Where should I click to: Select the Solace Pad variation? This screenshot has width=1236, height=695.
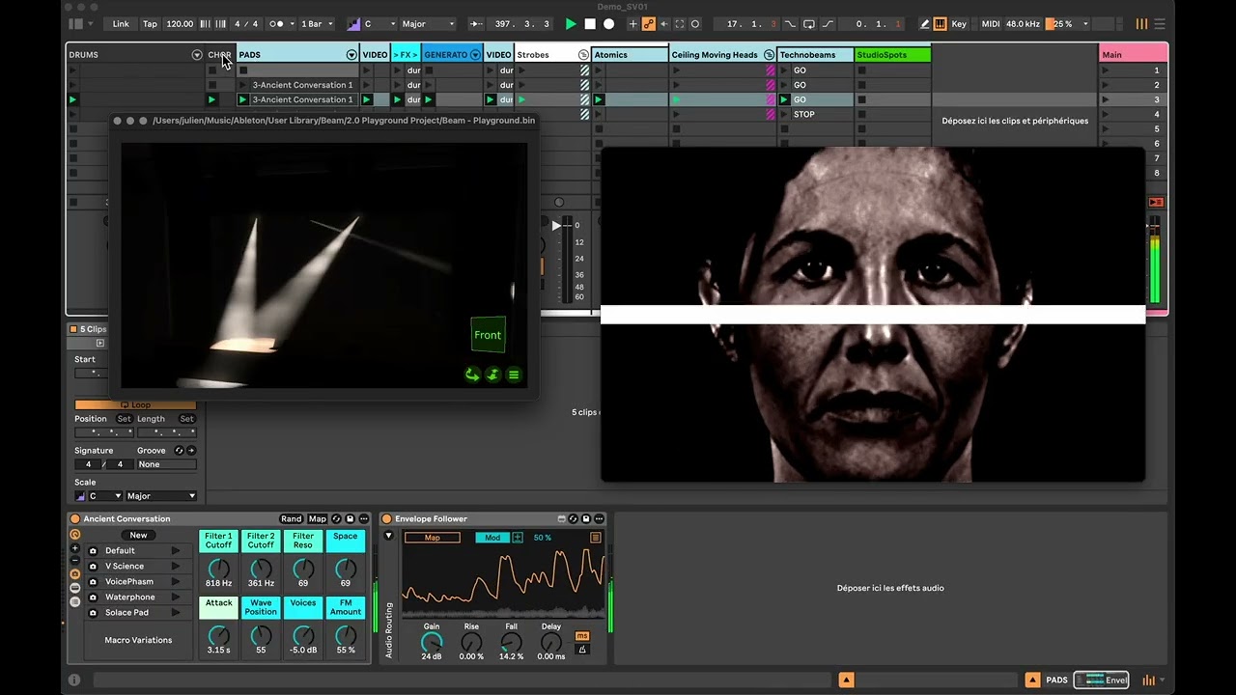tap(127, 613)
